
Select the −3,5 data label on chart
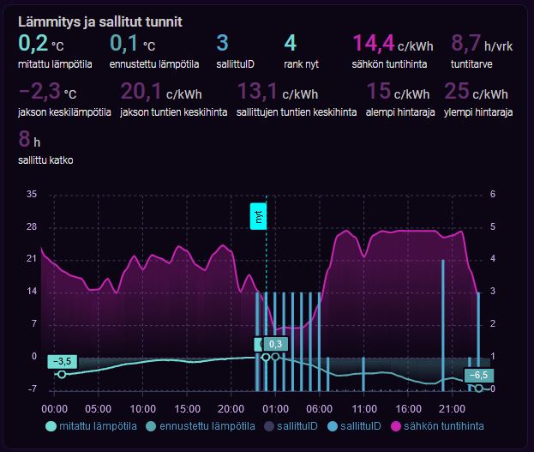pos(61,361)
